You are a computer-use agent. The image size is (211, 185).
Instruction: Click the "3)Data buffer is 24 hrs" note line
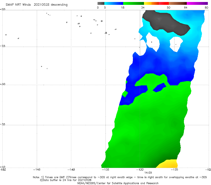[66, 180]
